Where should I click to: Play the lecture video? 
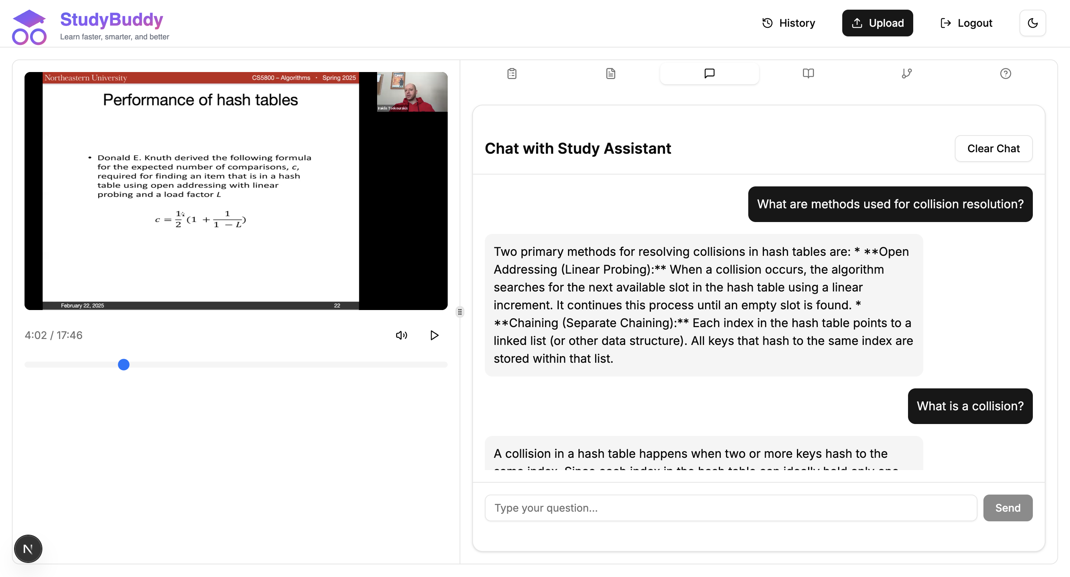(434, 335)
